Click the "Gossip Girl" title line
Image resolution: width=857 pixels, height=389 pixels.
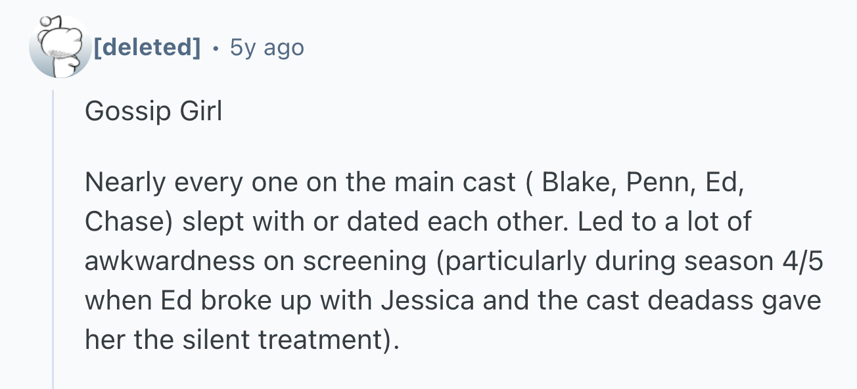tap(153, 112)
